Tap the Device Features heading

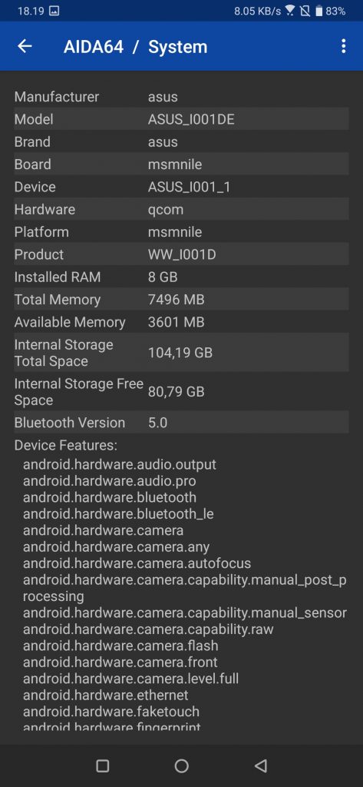tap(66, 445)
